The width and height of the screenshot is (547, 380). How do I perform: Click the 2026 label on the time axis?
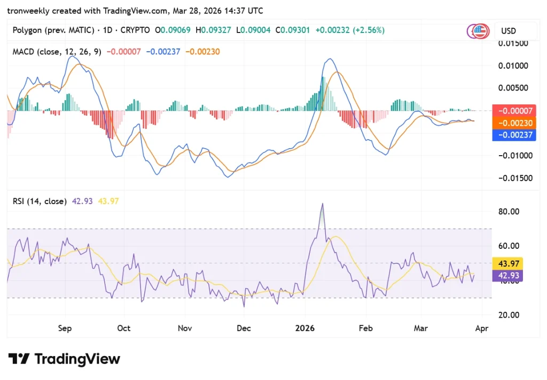tap(304, 328)
